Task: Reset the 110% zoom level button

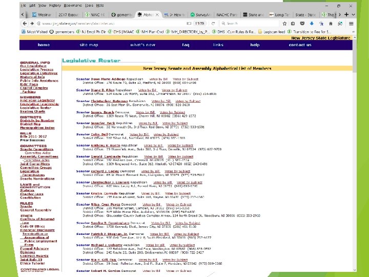Action: click(x=200, y=24)
